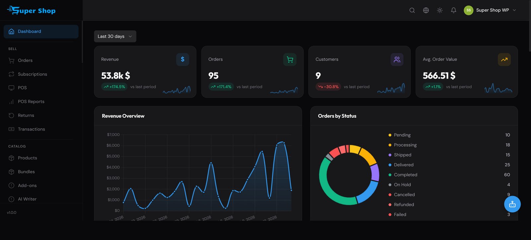Open the search icon in header
531x240 pixels.
tap(412, 10)
